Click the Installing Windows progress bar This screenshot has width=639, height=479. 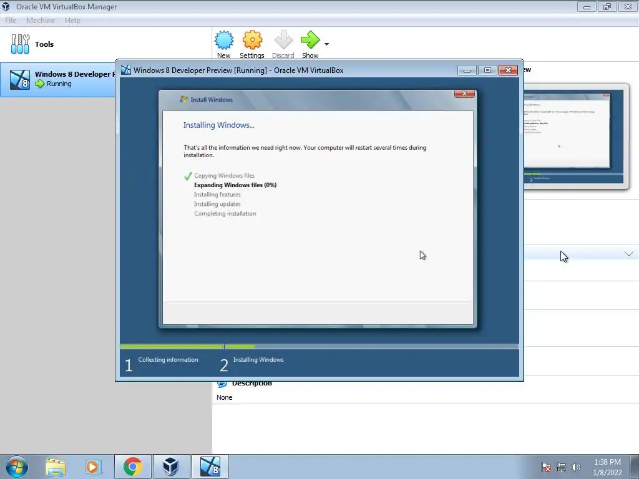(x=372, y=347)
